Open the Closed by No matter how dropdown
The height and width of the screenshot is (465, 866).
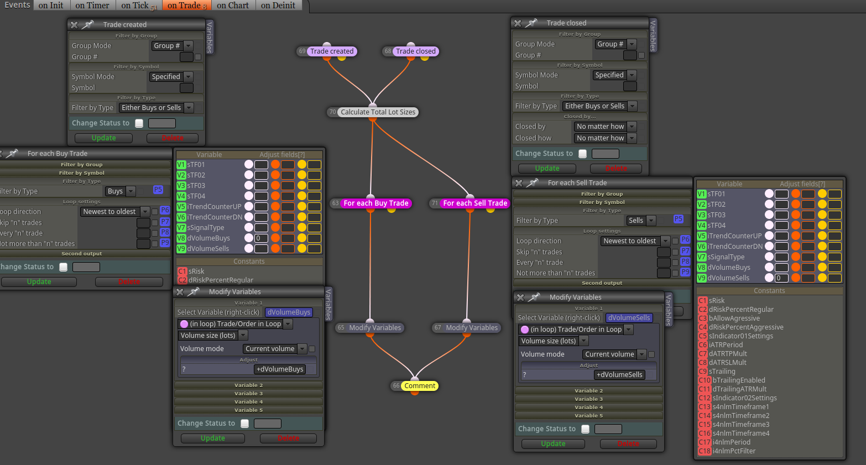tap(605, 127)
